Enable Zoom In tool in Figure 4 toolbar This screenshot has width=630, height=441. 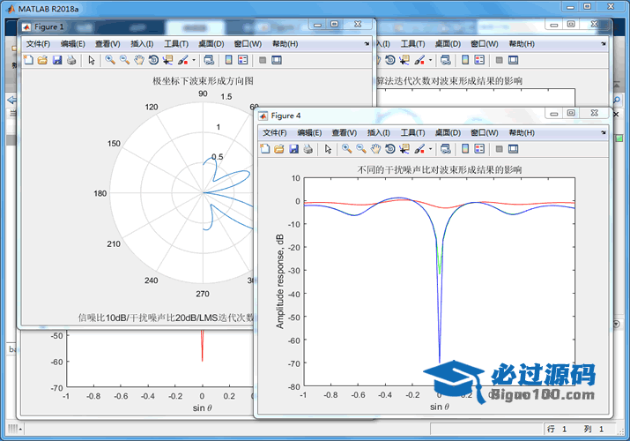pos(346,149)
